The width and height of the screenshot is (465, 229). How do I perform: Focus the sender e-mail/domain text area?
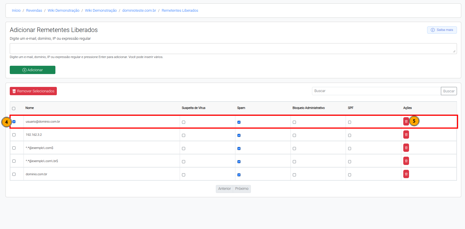click(x=233, y=49)
